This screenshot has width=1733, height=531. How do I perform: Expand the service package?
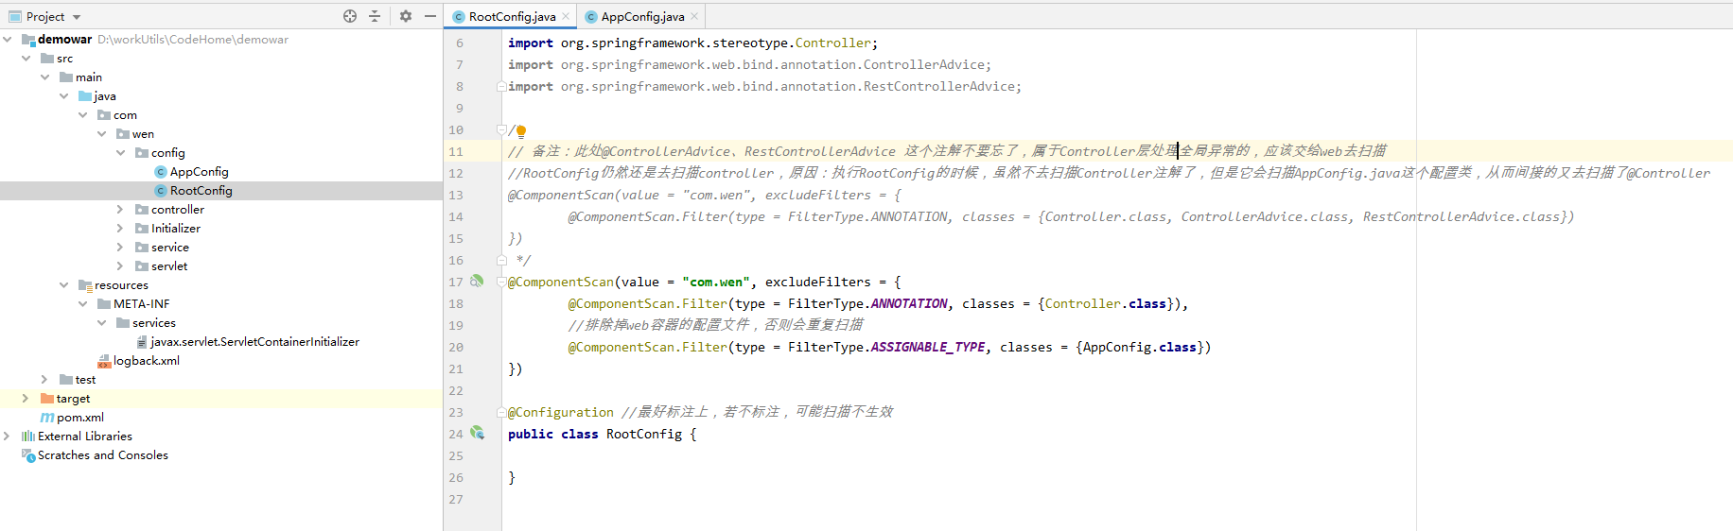coord(120,248)
